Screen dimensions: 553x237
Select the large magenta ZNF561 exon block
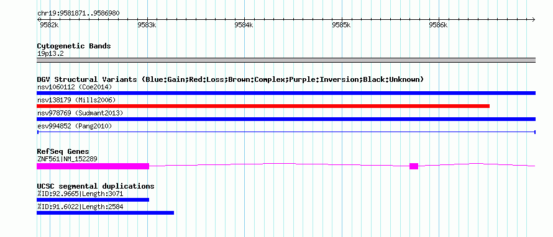(93, 166)
